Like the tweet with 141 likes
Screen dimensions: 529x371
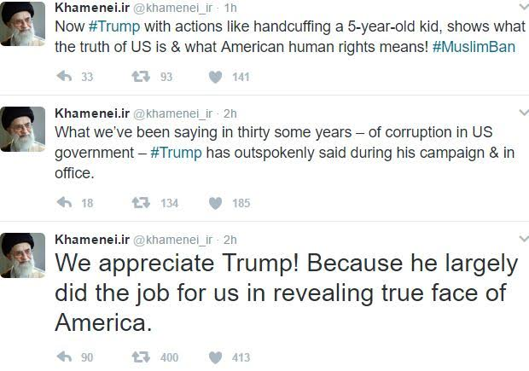click(216, 77)
